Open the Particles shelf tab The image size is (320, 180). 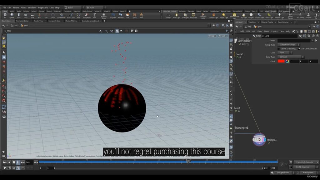[x=191, y=11]
